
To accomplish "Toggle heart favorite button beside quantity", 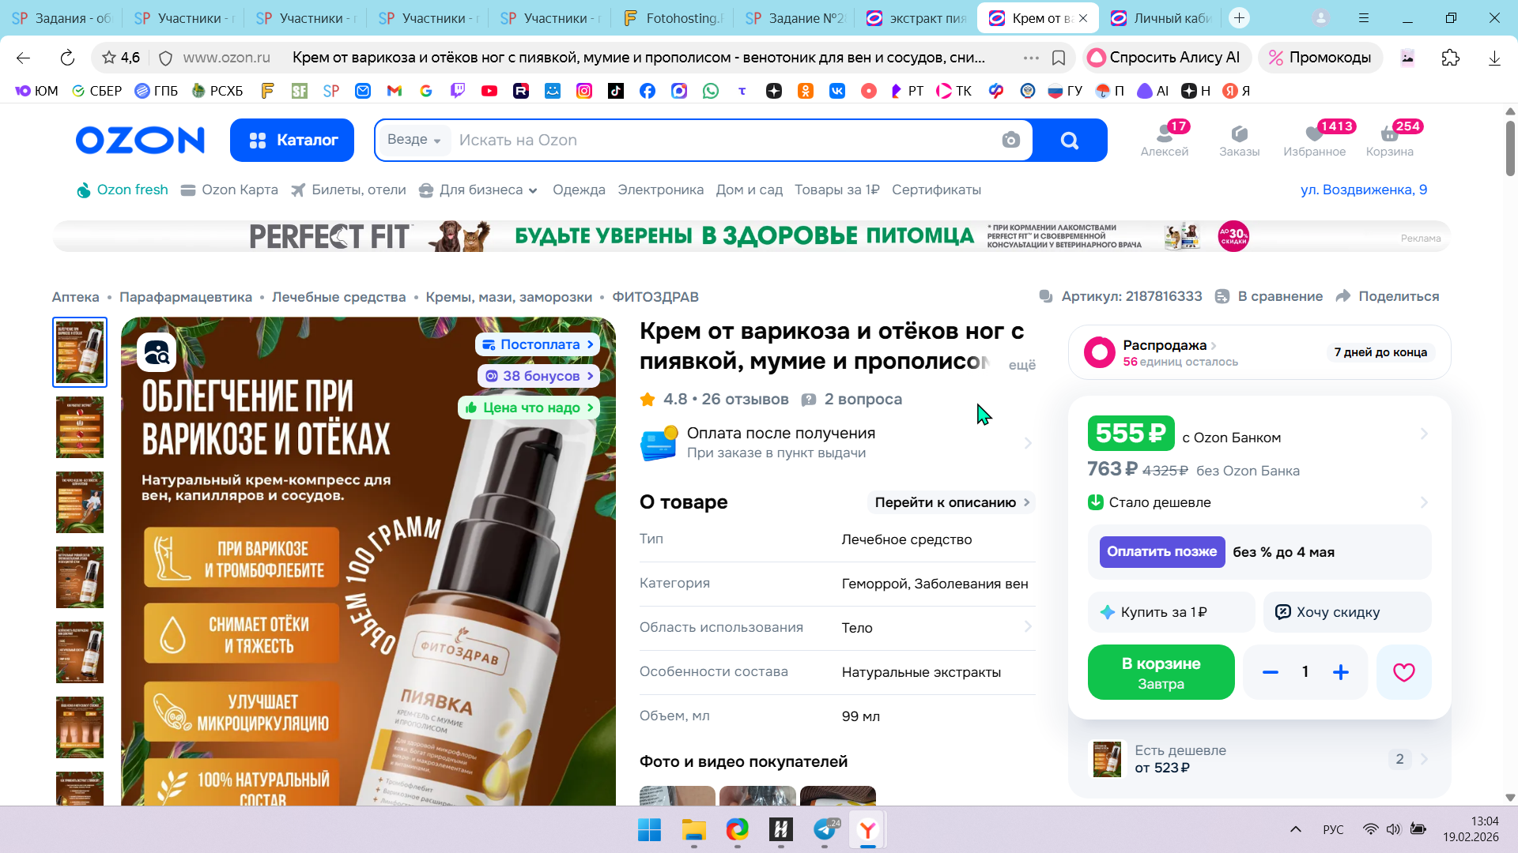I will [1403, 672].
